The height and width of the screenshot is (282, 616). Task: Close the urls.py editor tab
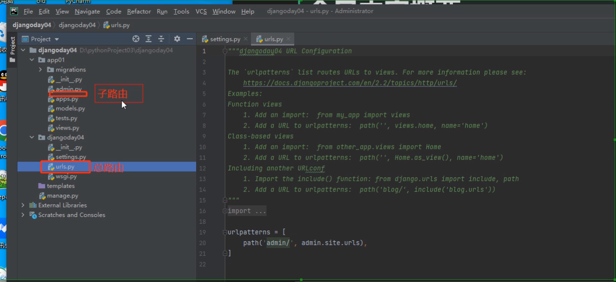point(289,39)
